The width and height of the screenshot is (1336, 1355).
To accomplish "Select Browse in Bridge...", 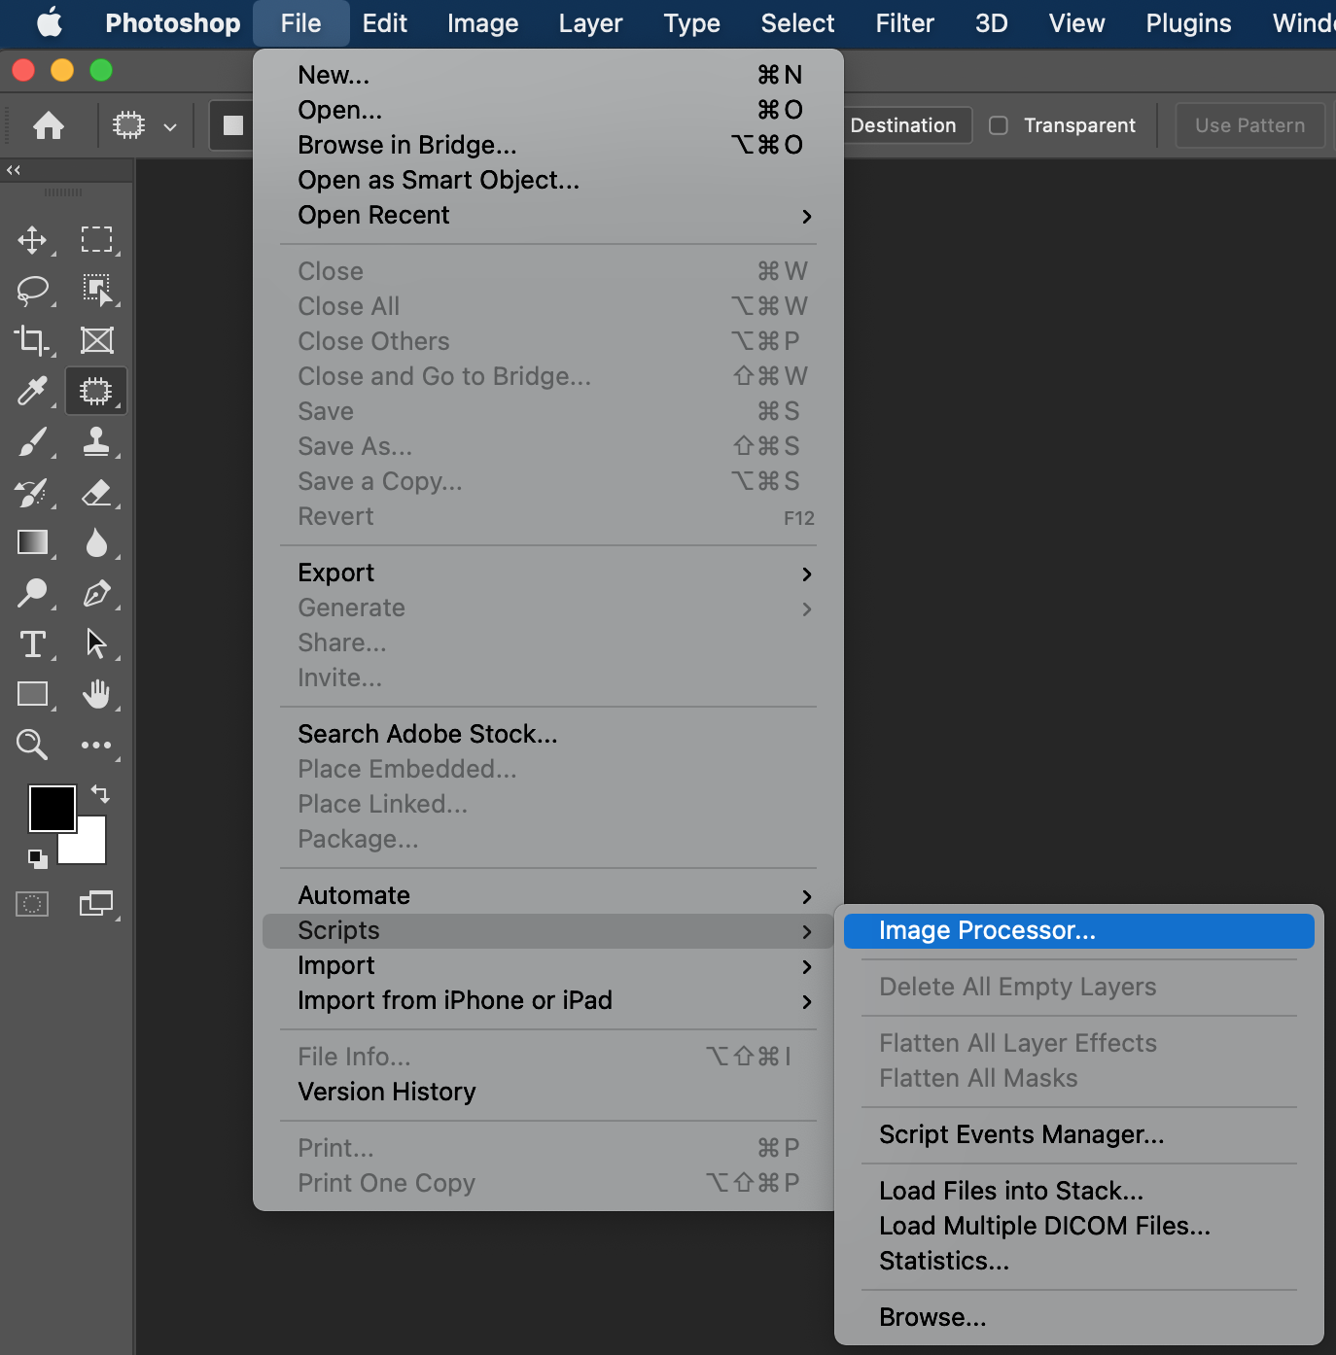I will 548,145.
